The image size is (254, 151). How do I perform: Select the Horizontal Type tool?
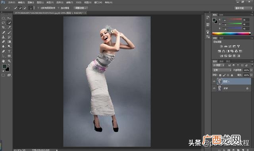[x=9, y=51]
